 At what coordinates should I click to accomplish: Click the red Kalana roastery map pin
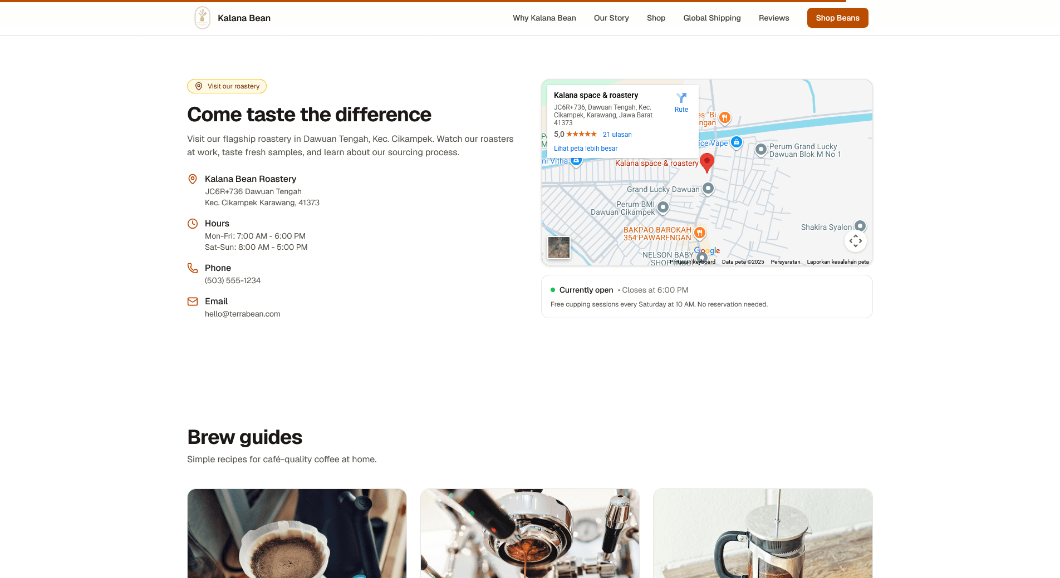(x=706, y=162)
